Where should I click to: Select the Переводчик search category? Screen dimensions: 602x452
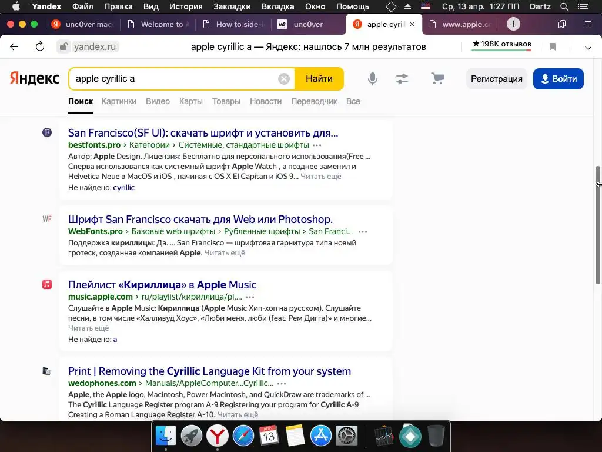[314, 101]
